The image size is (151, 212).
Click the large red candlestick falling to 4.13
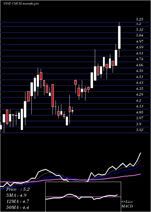[x=53, y=95]
